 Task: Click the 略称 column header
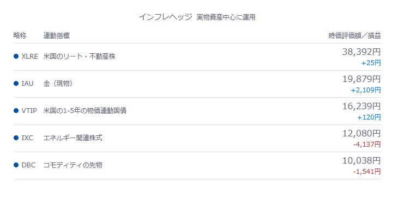click(x=20, y=35)
